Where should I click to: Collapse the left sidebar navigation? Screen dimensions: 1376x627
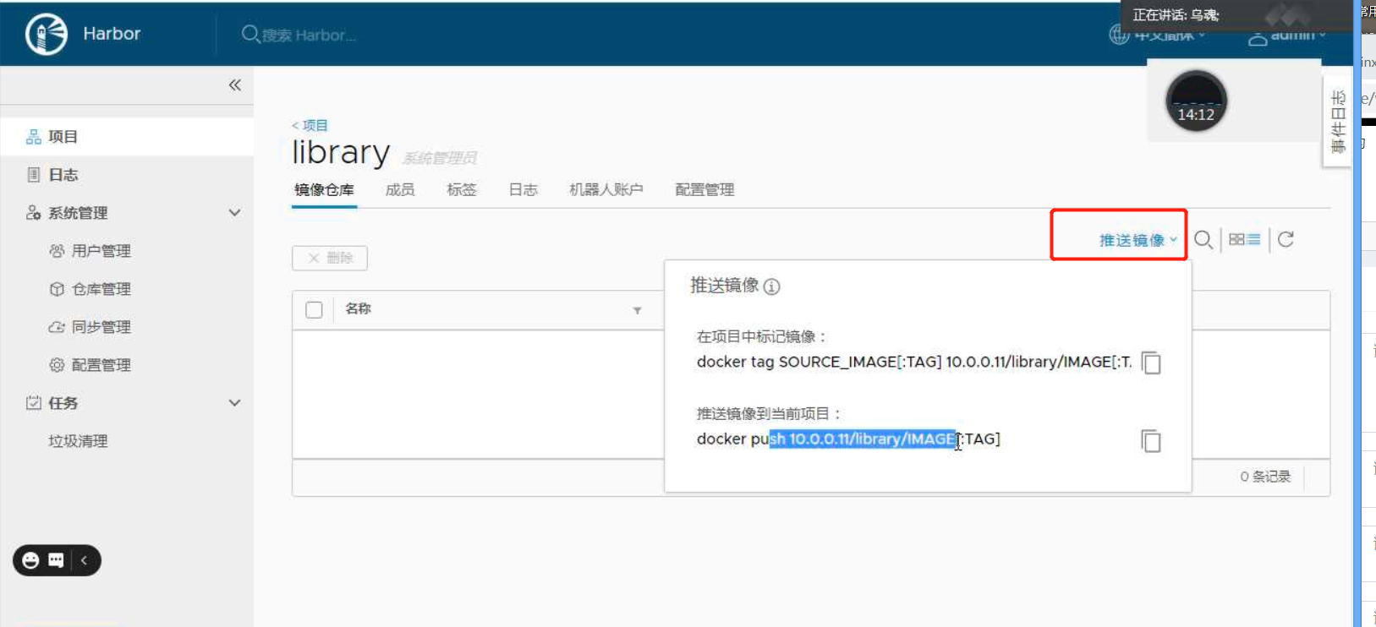(235, 85)
